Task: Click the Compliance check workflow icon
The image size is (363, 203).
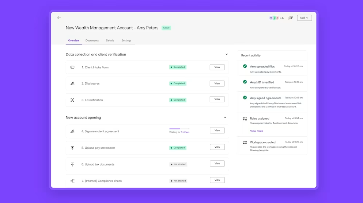Action: (72, 181)
